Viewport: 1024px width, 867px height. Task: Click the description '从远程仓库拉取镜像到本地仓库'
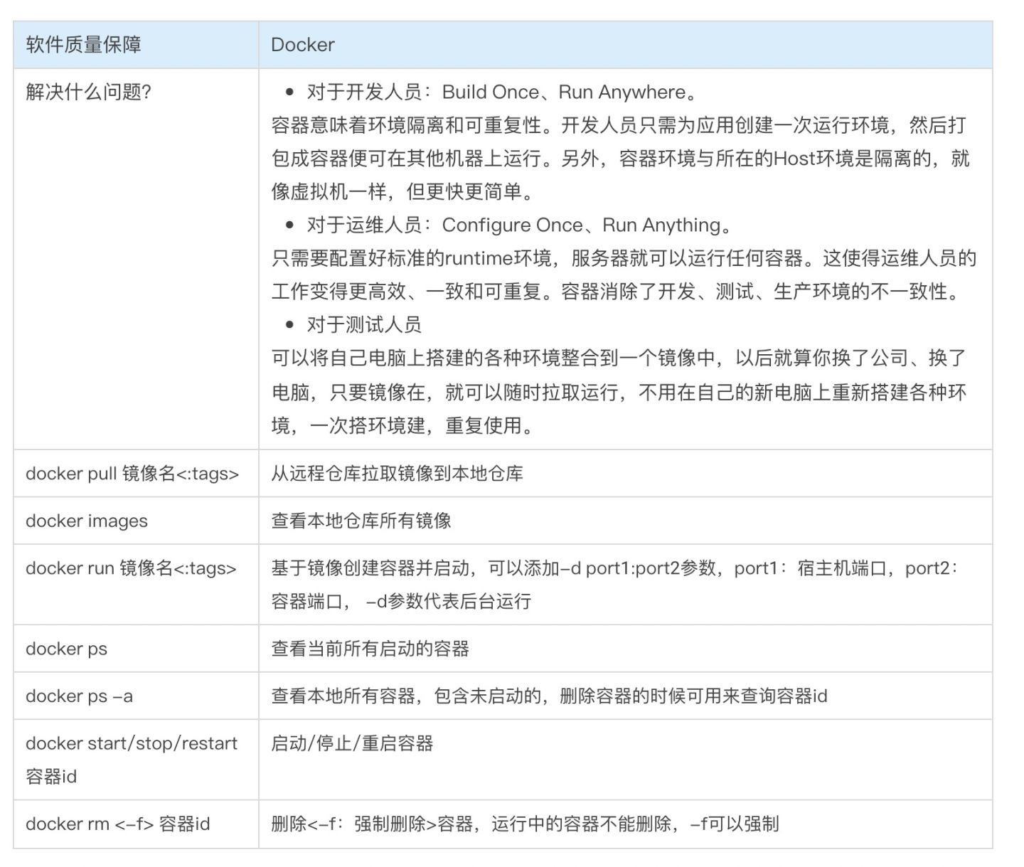(397, 473)
